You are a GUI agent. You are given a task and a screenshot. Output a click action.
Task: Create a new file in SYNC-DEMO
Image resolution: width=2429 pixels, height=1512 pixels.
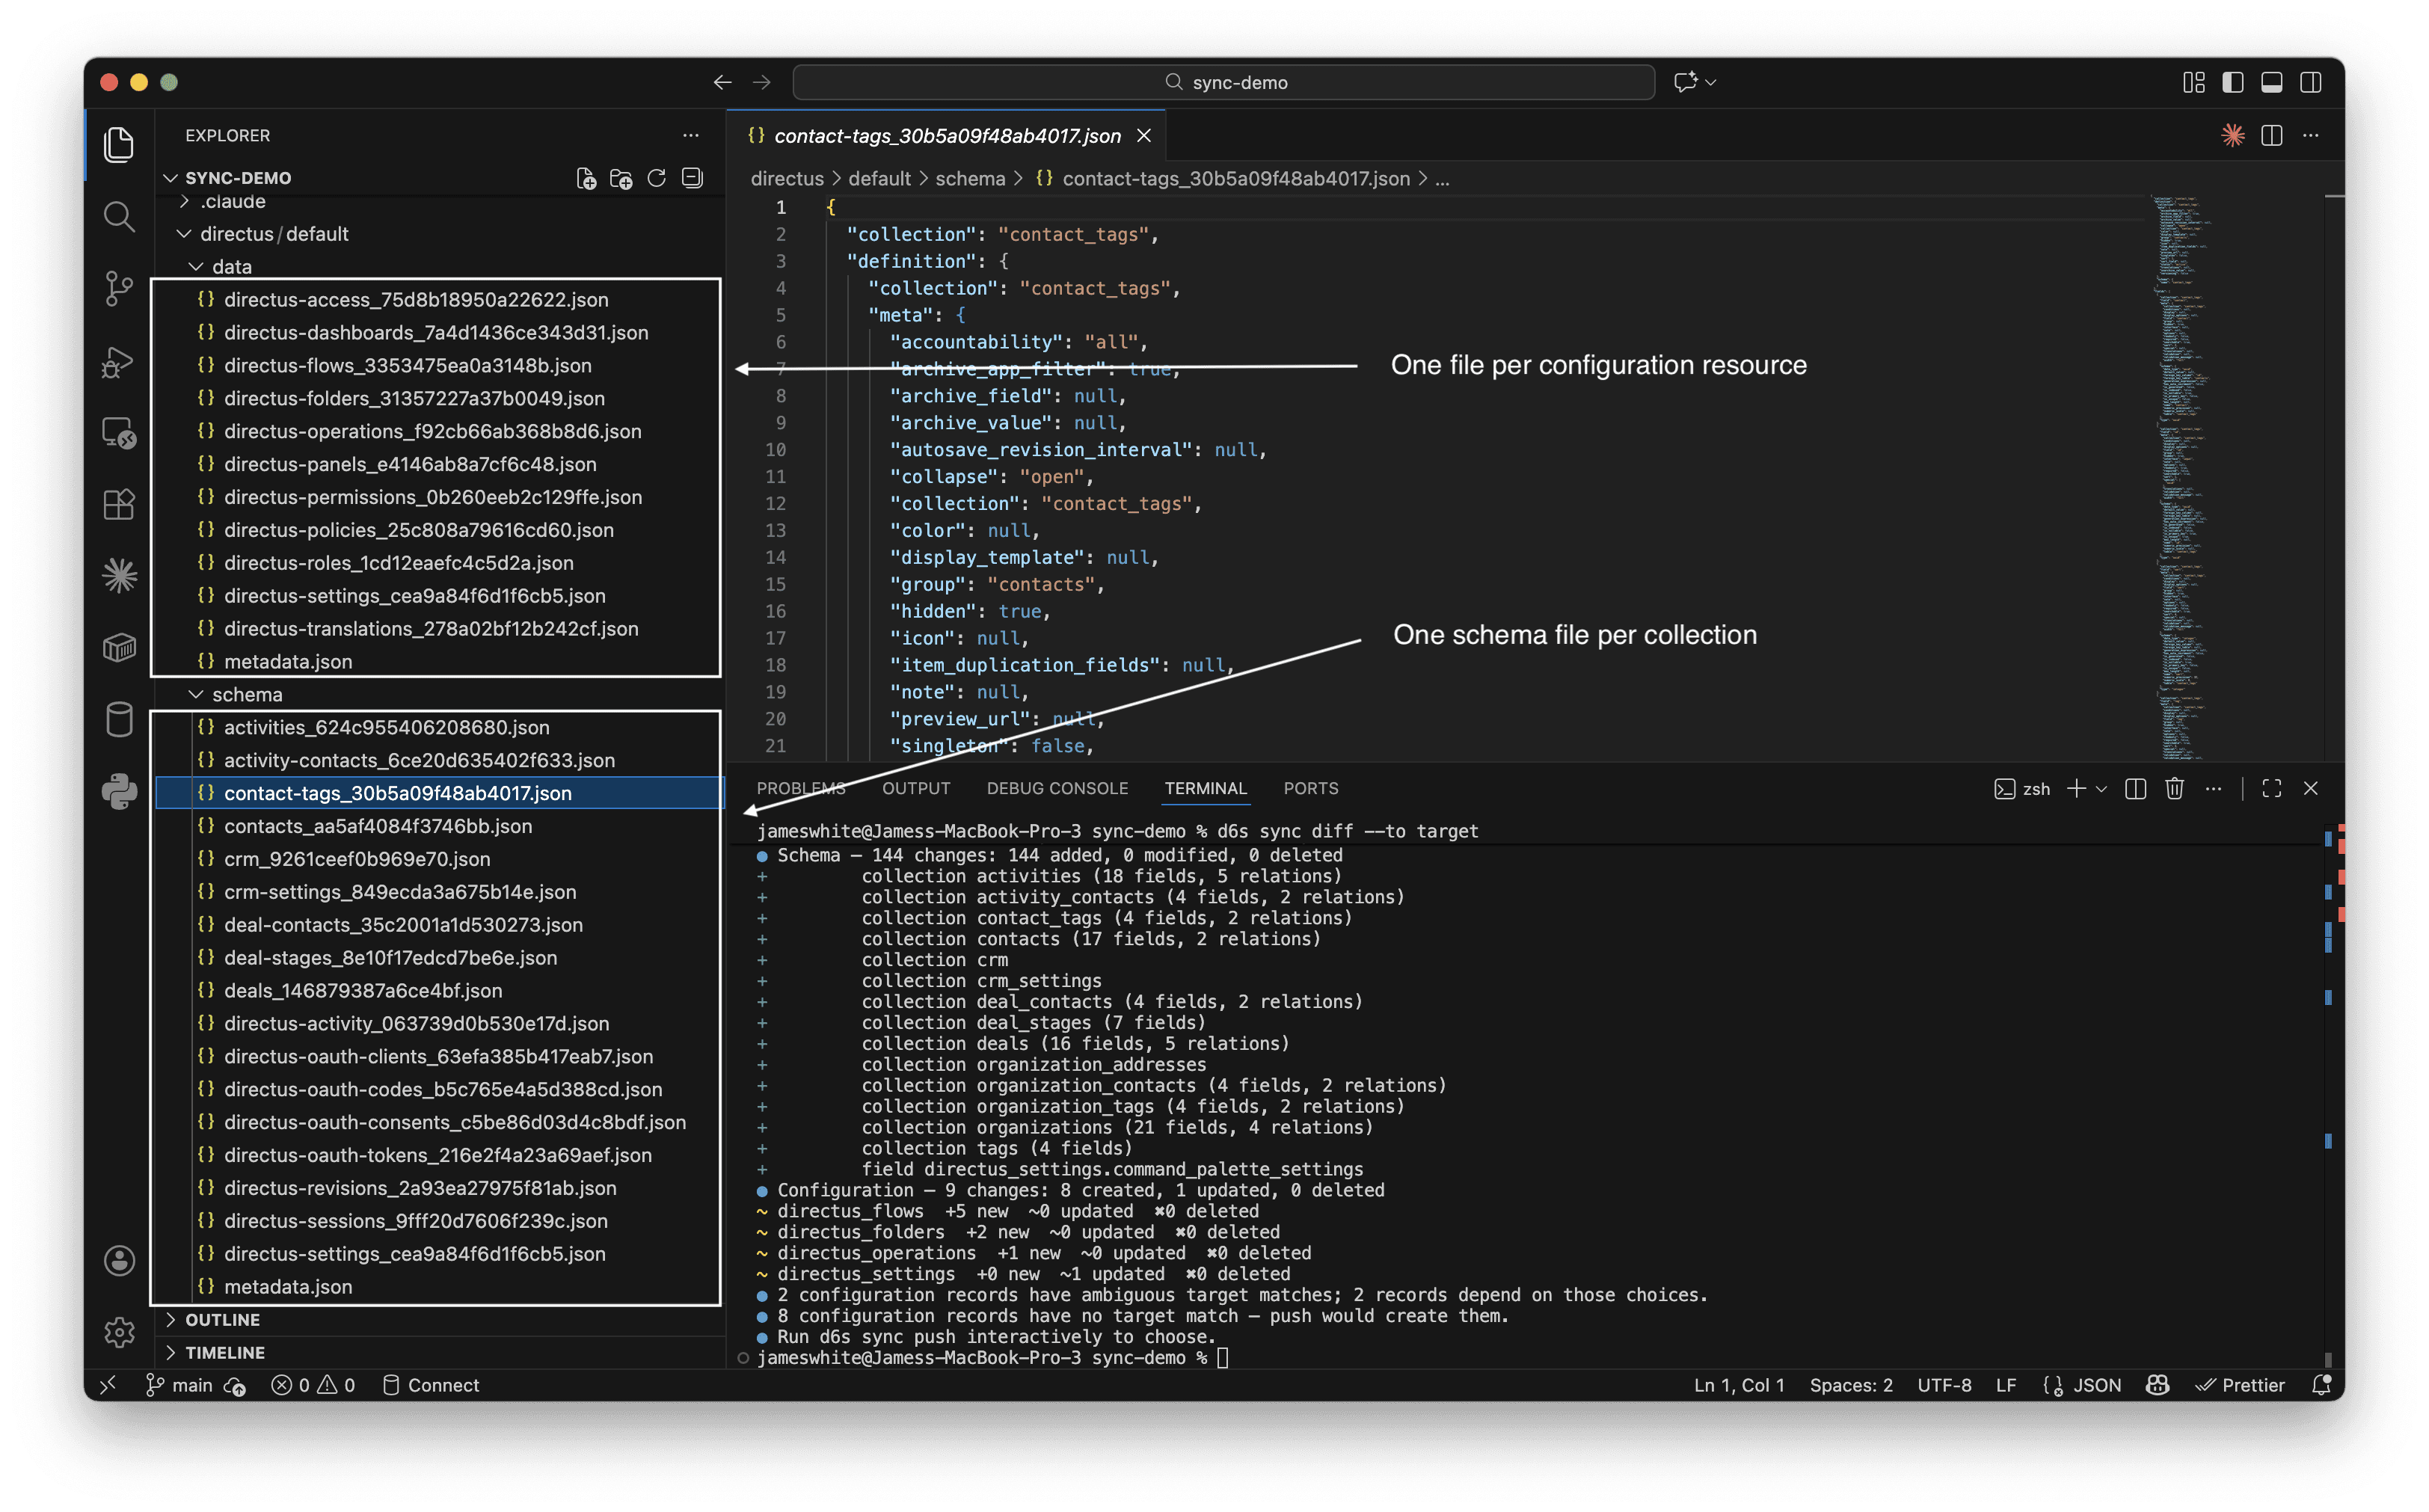coord(586,178)
